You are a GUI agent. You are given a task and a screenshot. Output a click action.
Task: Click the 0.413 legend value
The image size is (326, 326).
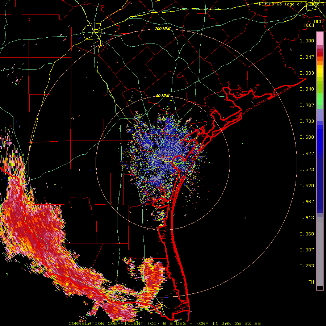(307, 218)
